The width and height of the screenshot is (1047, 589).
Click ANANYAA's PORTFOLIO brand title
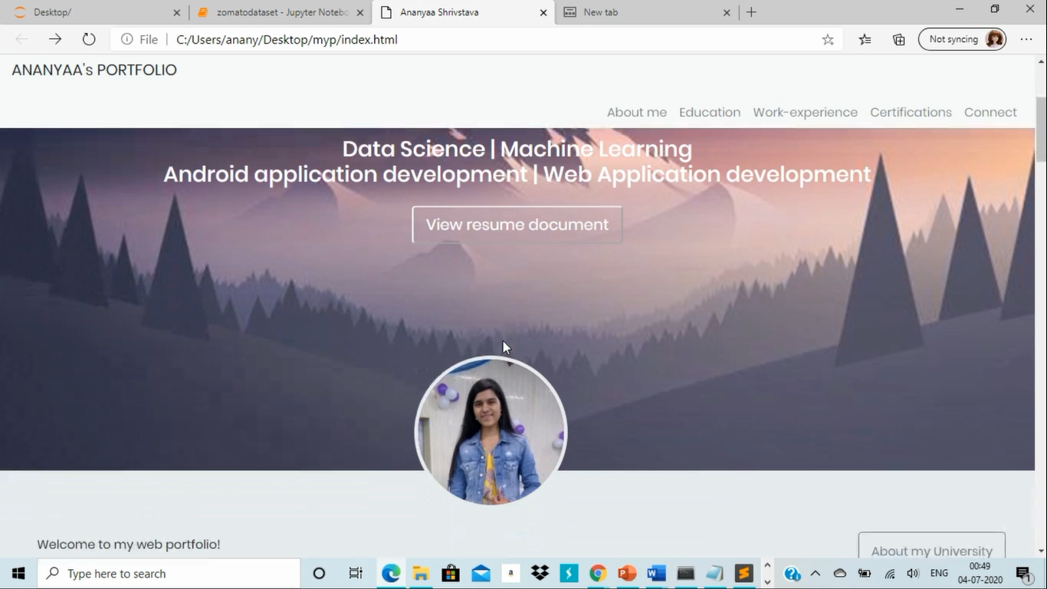[x=94, y=70]
